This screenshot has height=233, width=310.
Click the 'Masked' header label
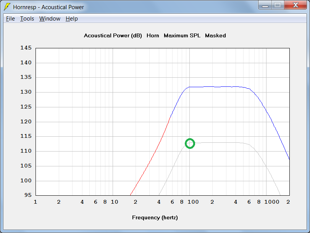coord(215,36)
